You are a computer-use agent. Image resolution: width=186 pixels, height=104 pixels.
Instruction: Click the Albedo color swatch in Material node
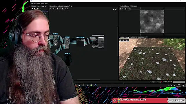pyautogui.click(x=101, y=37)
